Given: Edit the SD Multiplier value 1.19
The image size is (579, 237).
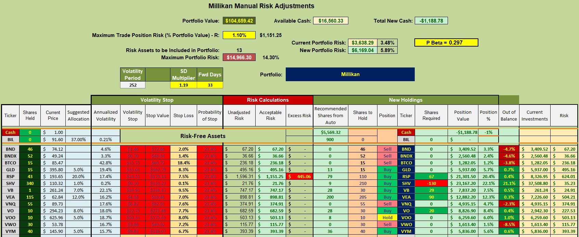Looking at the screenshot, I should tap(184, 85).
